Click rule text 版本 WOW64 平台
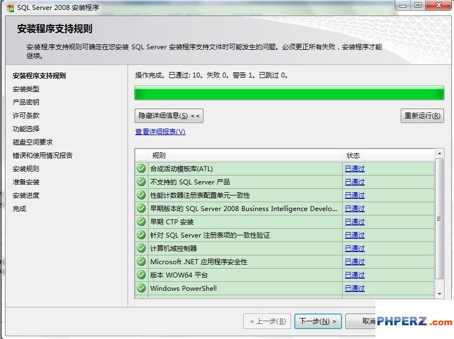Screen dimensions: 454x339 [x=179, y=275]
